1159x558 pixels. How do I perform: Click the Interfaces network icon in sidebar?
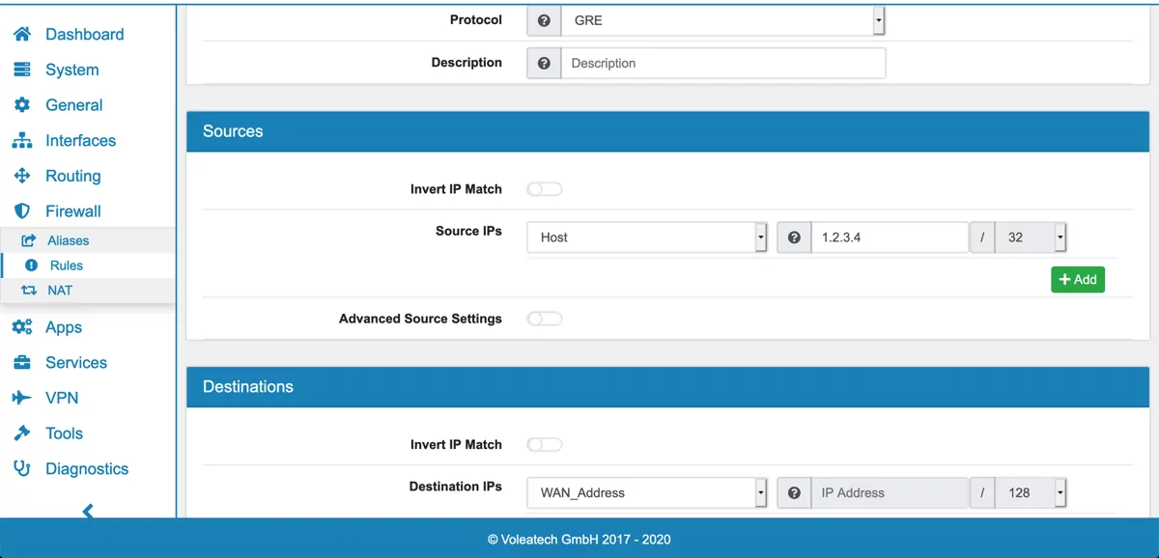[21, 141]
